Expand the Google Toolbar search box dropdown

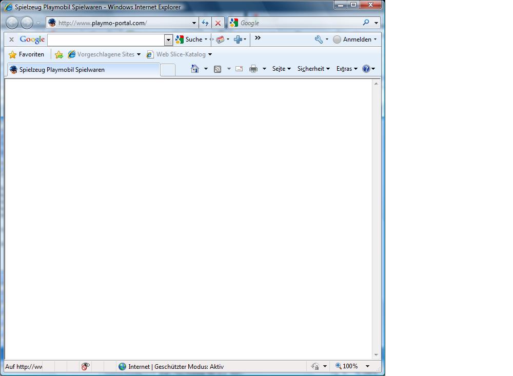pos(168,39)
